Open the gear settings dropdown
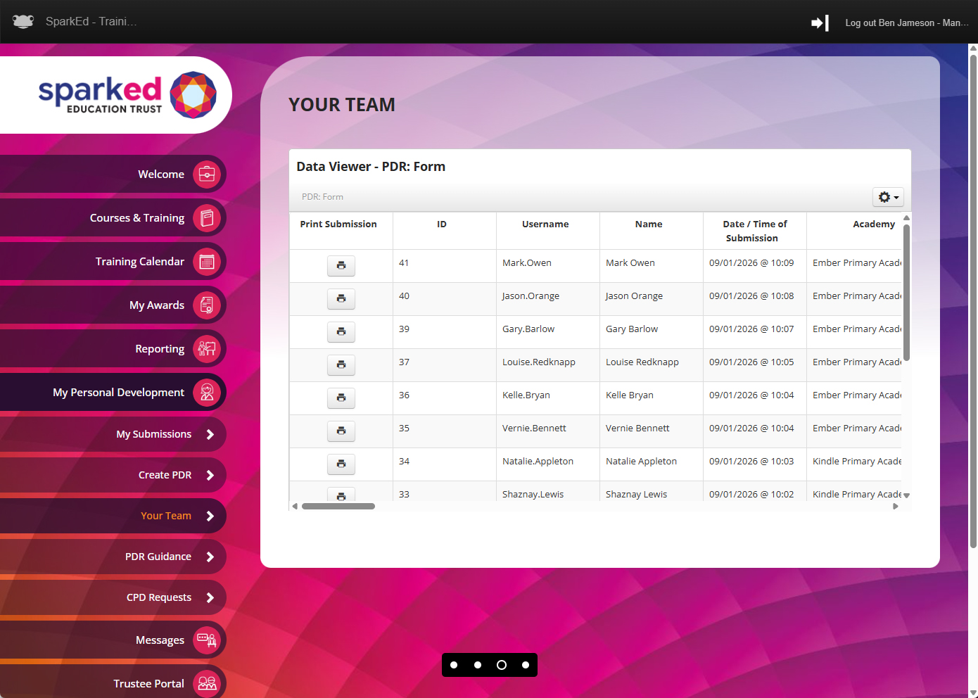The image size is (978, 698). coord(888,197)
